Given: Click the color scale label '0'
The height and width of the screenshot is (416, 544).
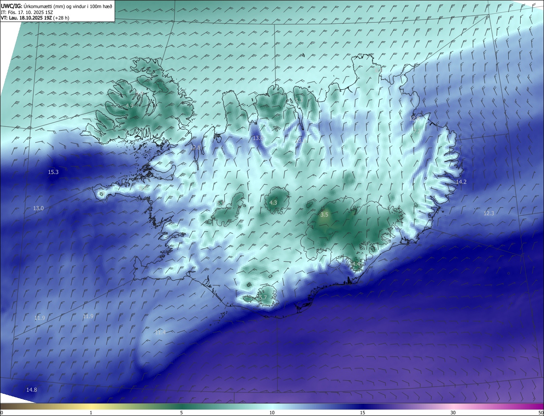Looking at the screenshot, I should [2, 413].
